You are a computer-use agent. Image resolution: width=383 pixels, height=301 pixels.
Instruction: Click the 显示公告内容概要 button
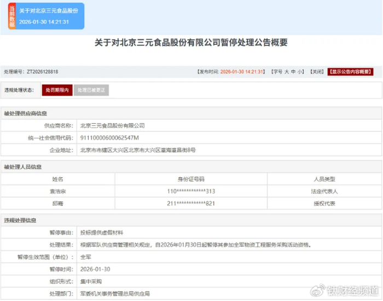[350, 72]
